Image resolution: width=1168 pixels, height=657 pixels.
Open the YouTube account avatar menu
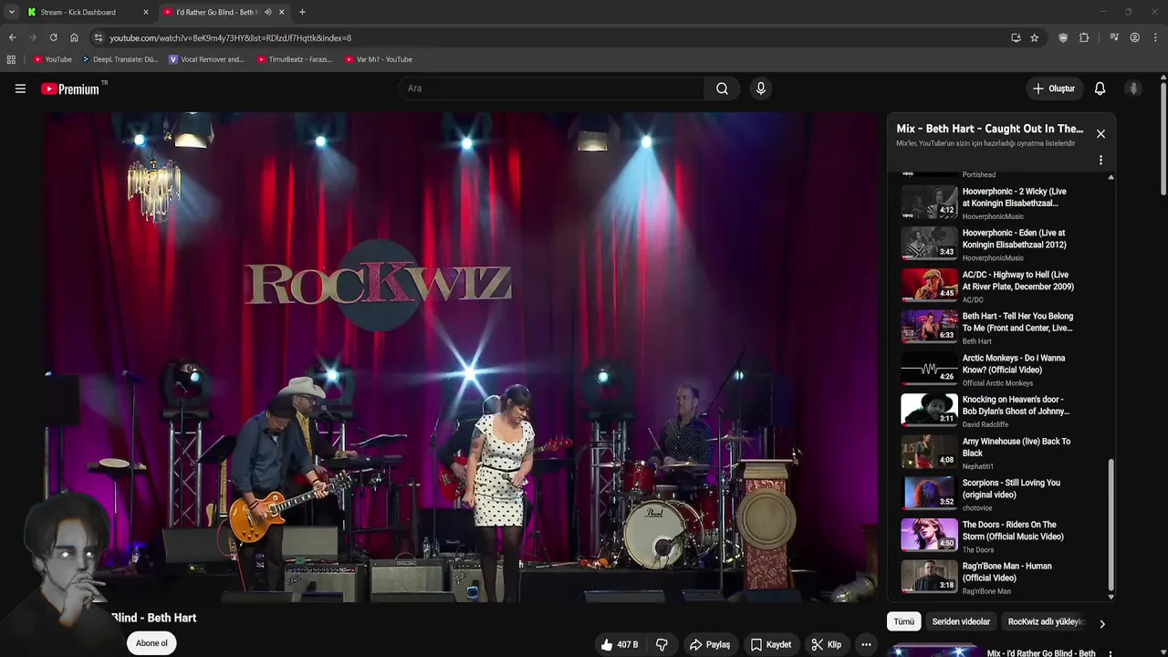point(1133,89)
